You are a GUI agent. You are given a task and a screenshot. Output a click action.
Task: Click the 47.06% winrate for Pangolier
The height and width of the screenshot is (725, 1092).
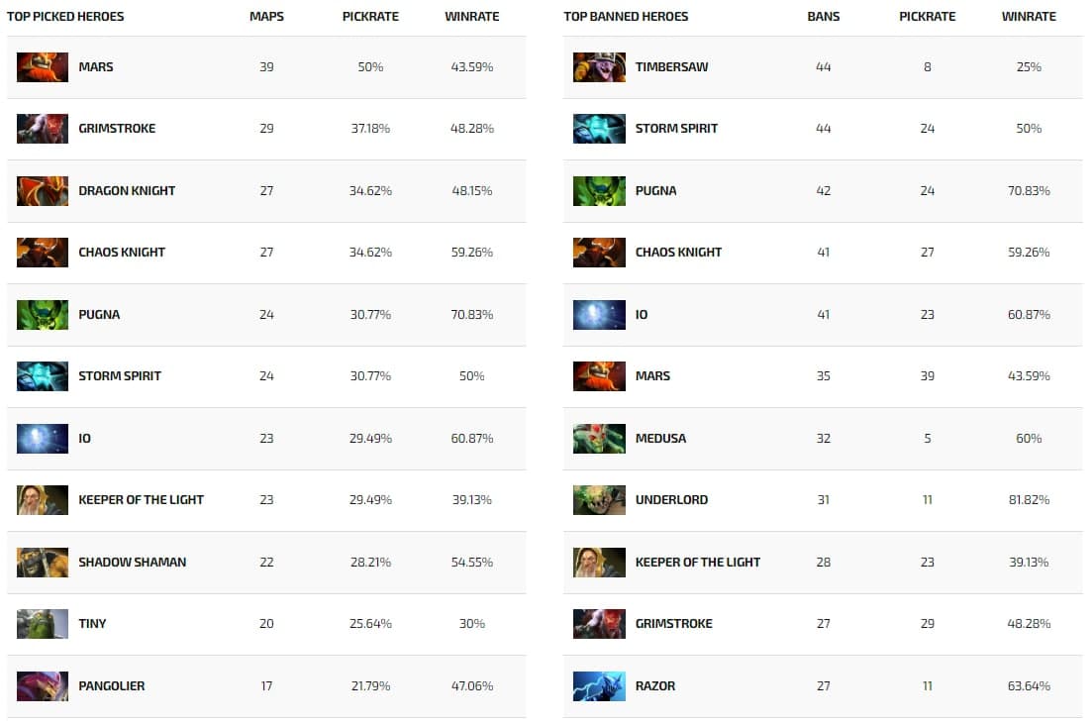(472, 685)
